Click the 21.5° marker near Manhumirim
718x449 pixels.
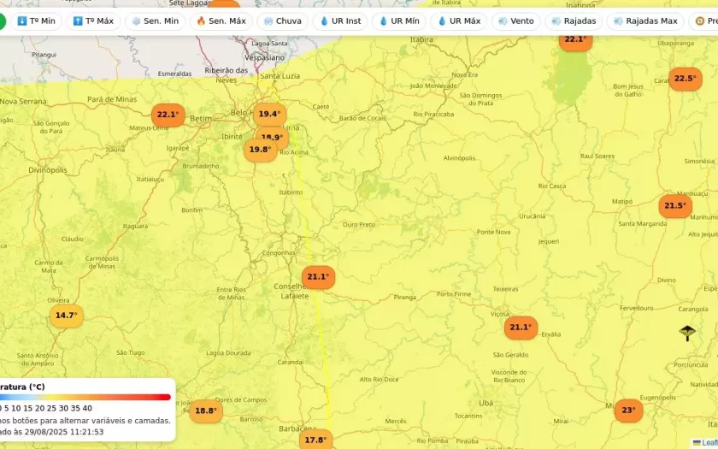675,206
